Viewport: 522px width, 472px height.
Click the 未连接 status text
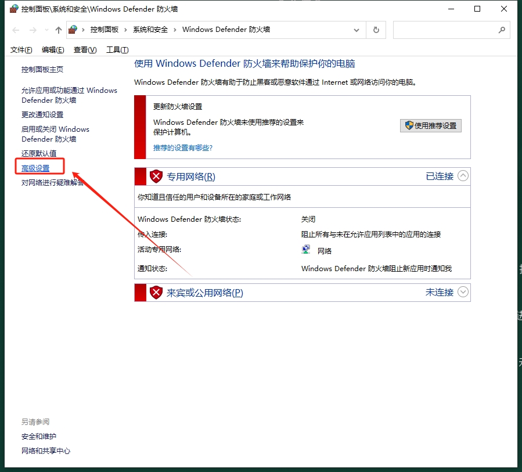coord(440,292)
